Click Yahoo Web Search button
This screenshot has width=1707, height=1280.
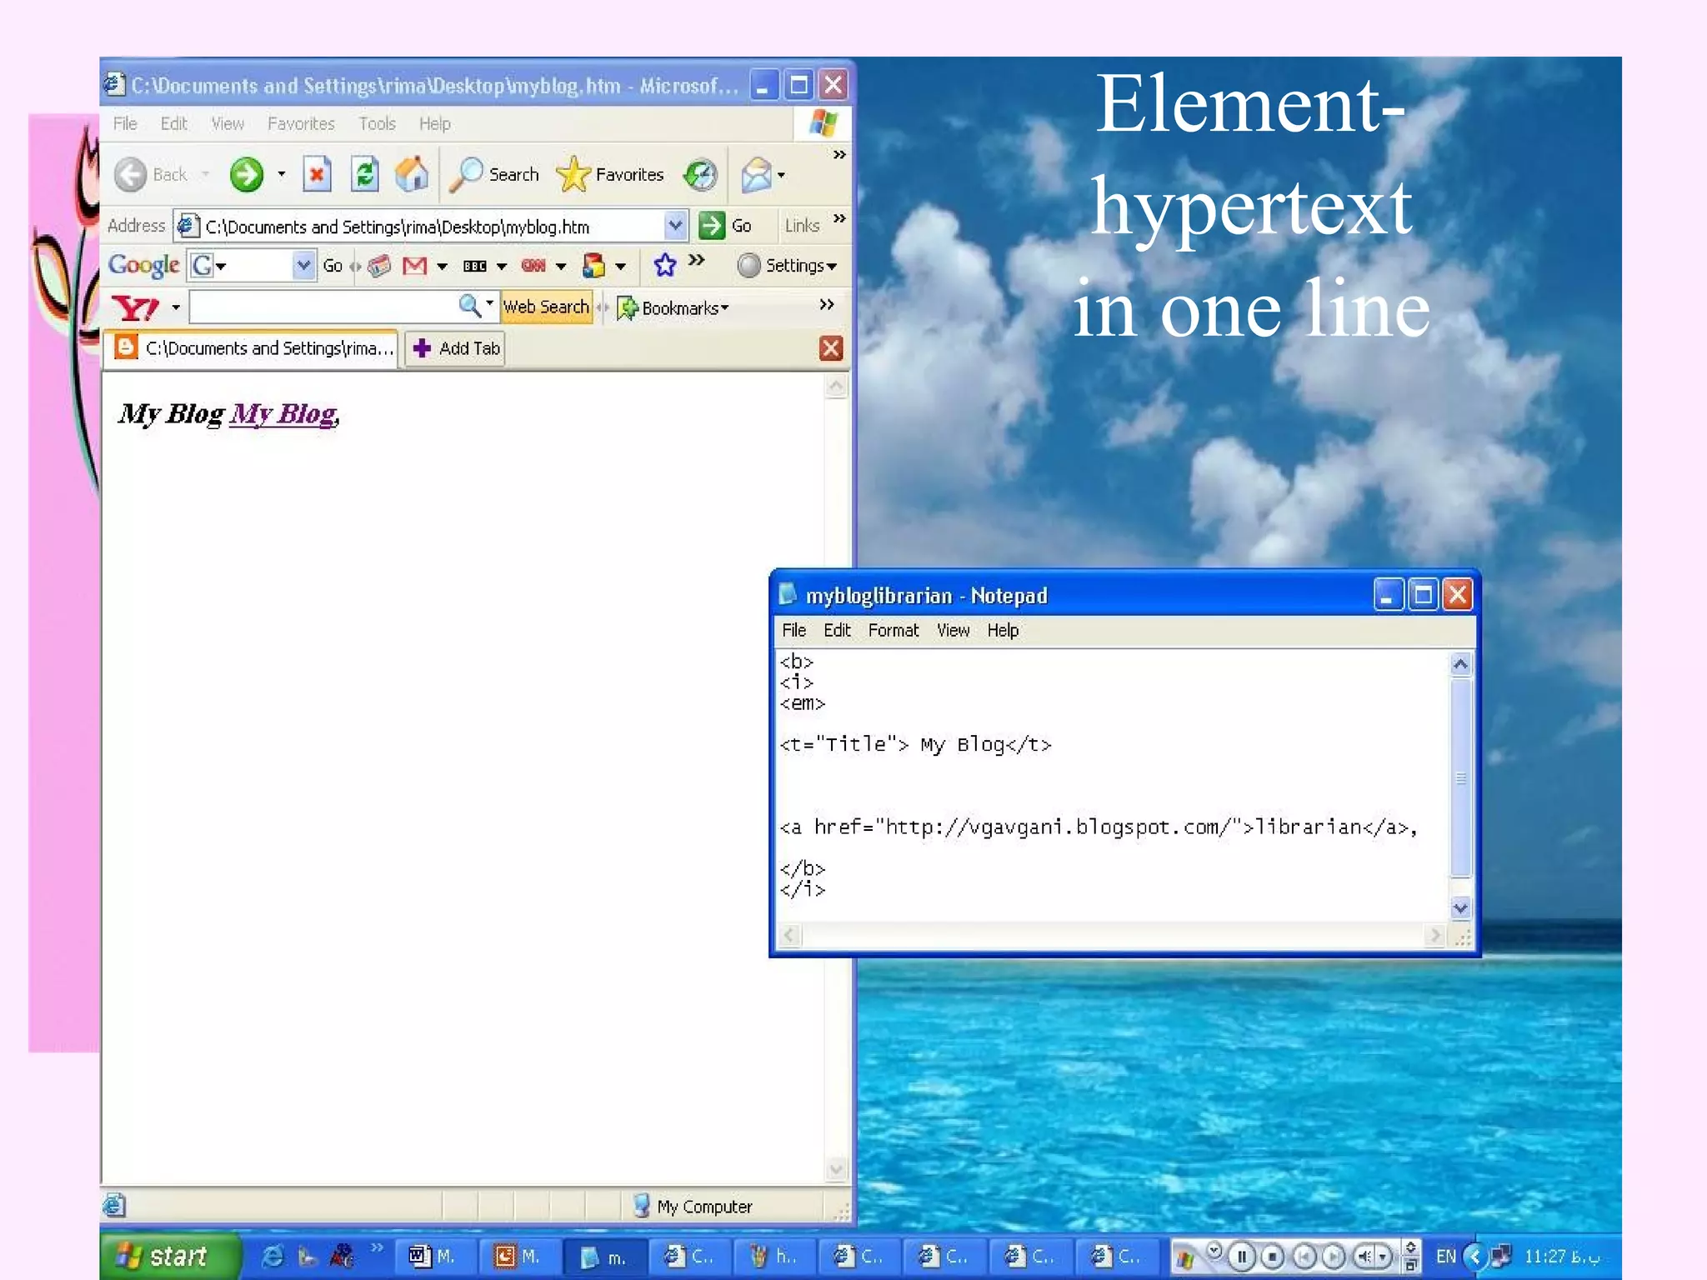tap(546, 307)
